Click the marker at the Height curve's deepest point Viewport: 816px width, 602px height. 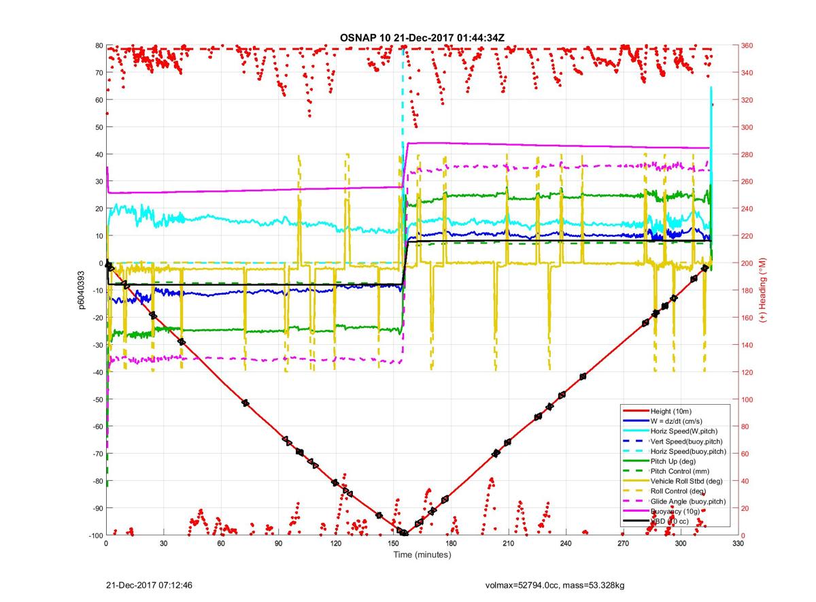[405, 533]
